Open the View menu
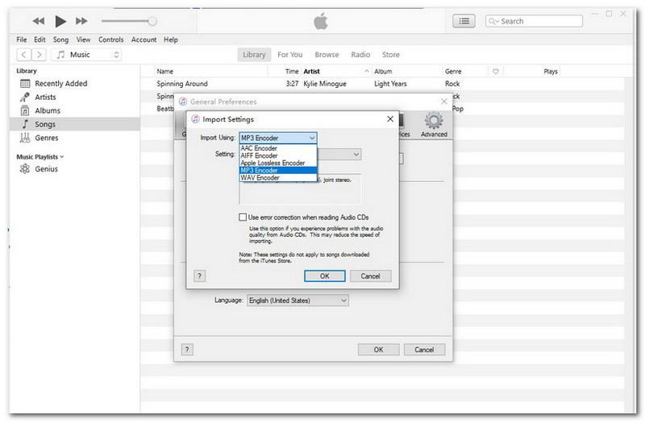 tap(83, 39)
